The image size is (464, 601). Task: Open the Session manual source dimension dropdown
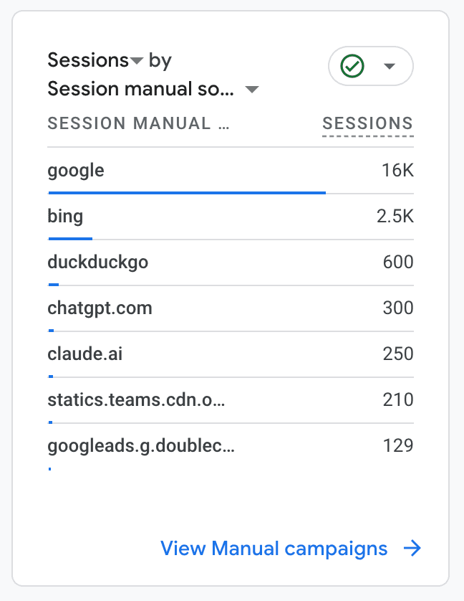coord(251,90)
